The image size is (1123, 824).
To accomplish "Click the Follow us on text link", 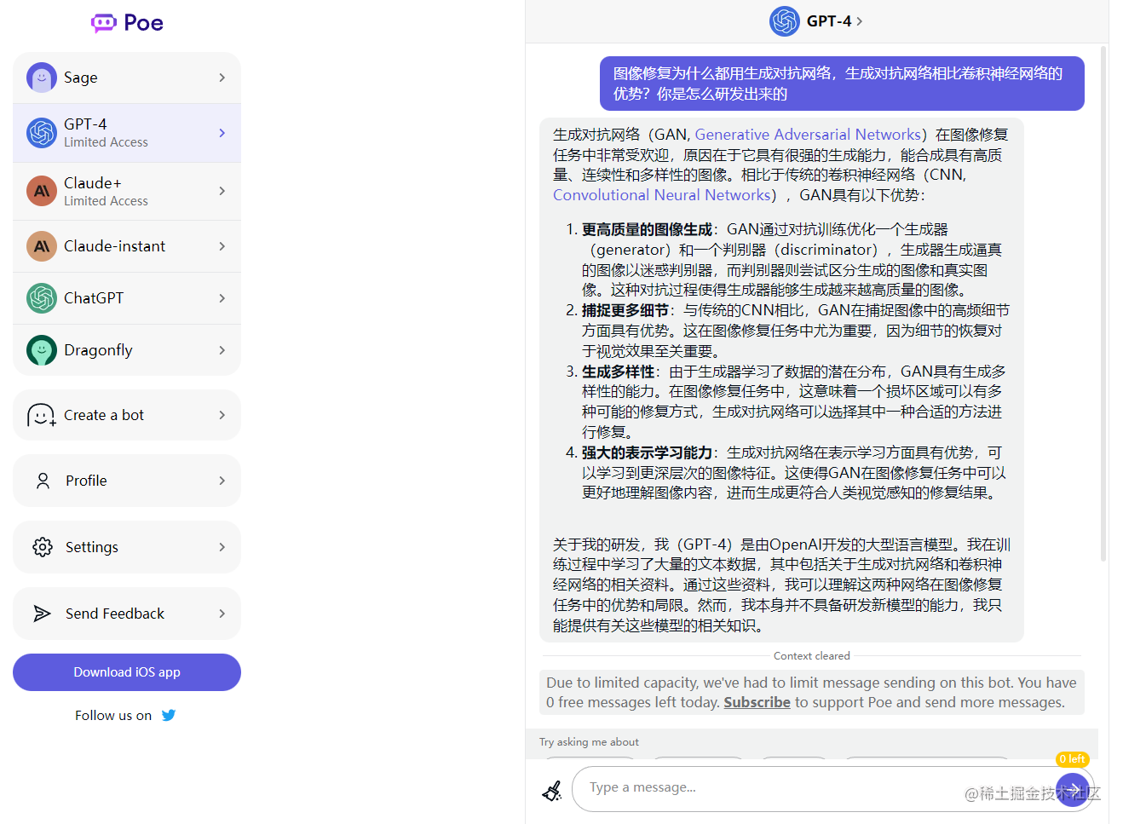I will [113, 715].
